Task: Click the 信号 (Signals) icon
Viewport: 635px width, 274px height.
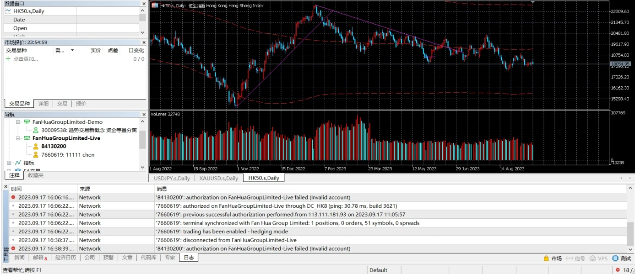Action: (x=570, y=258)
